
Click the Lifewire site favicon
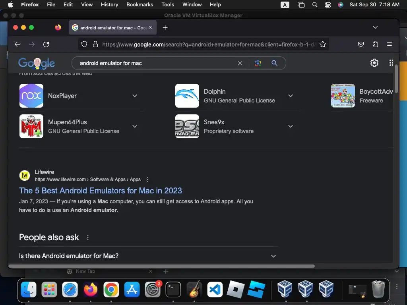[x=25, y=176]
